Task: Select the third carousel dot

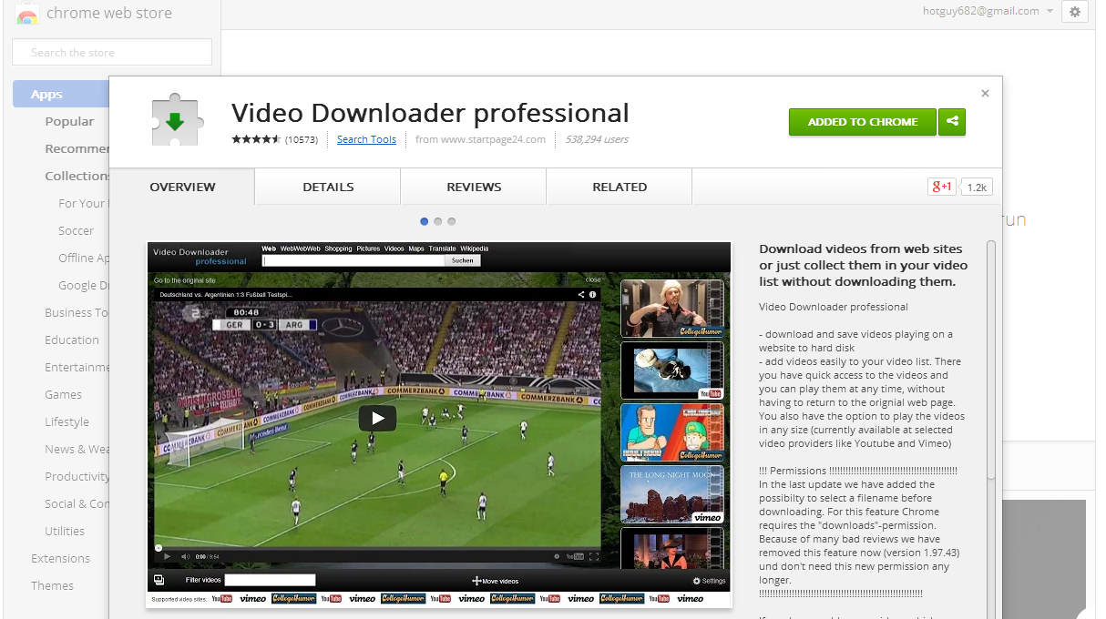Action: pos(452,221)
